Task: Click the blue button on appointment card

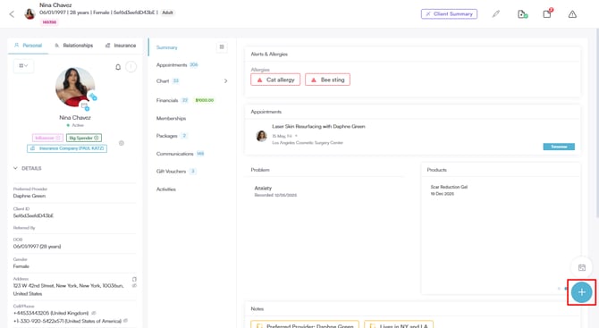Action: pos(559,147)
